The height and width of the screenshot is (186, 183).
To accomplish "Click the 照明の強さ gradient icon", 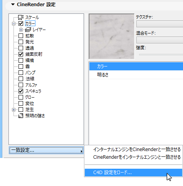I will 21,116.
